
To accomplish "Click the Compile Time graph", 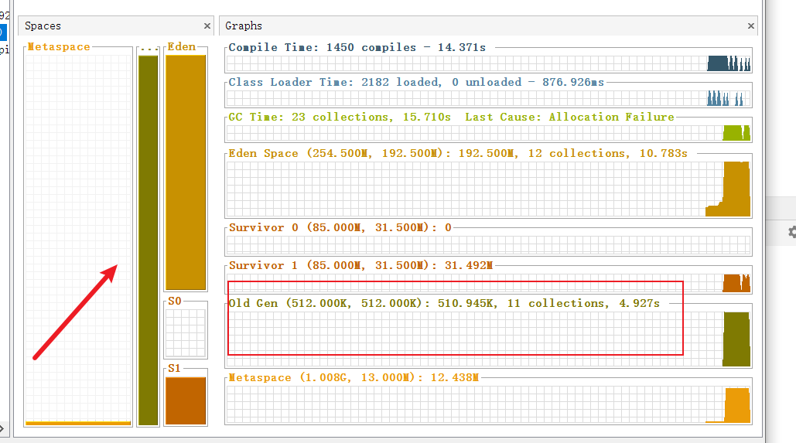I will click(x=487, y=63).
